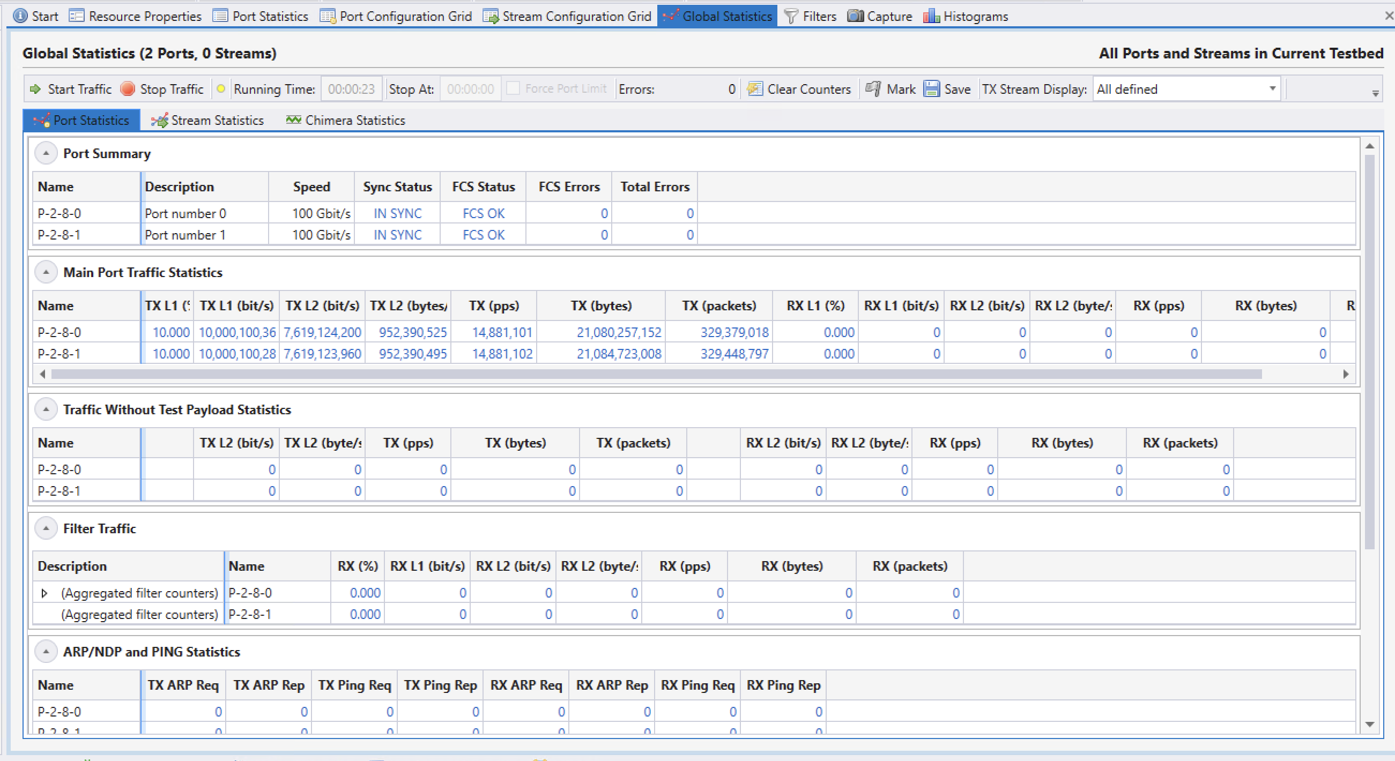Screen dimensions: 1395x761
Task: Switch to Stream Statistics sub-tab
Action: click(x=209, y=120)
